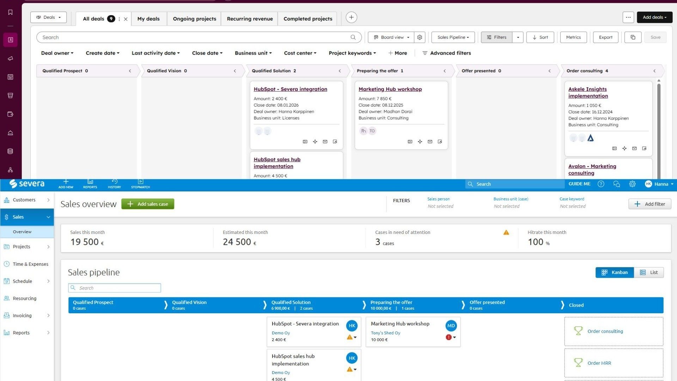Collapse the Qualified Prospect column
677x381 pixels.
click(130, 71)
